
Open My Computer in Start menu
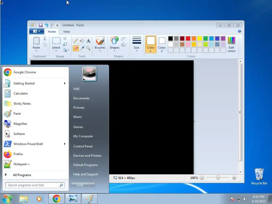tap(83, 136)
